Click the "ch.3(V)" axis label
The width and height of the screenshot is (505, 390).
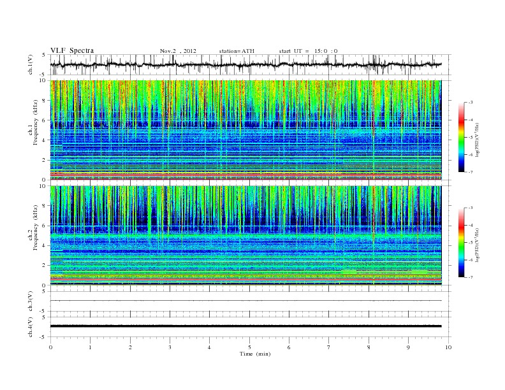tap(31, 301)
